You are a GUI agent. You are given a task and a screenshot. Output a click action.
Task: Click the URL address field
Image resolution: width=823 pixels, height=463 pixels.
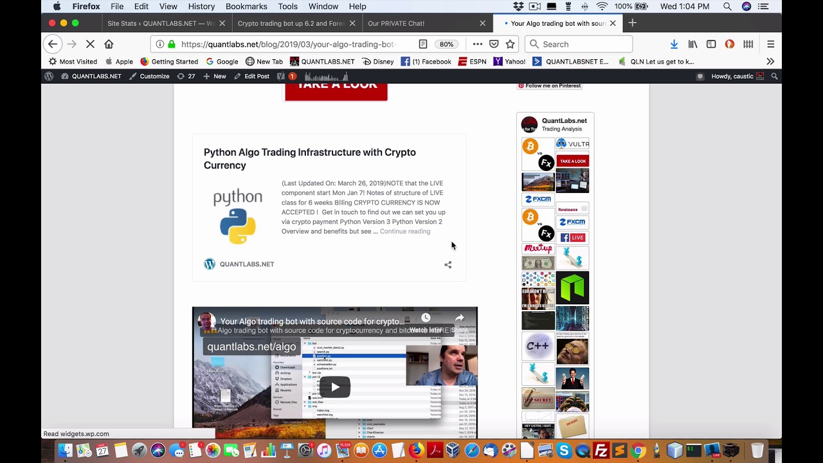pyautogui.click(x=287, y=44)
